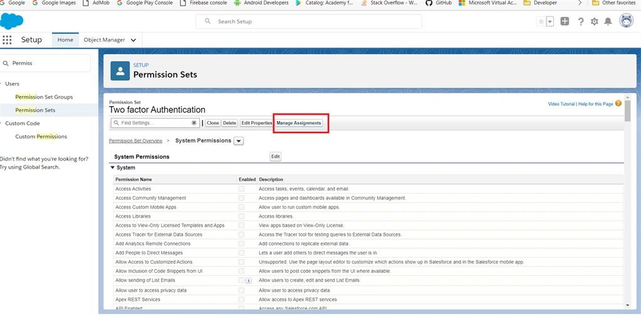Toggle Allow Inclusion of Code Snippets checkbox
This screenshot has height=316, width=641.
(241, 271)
